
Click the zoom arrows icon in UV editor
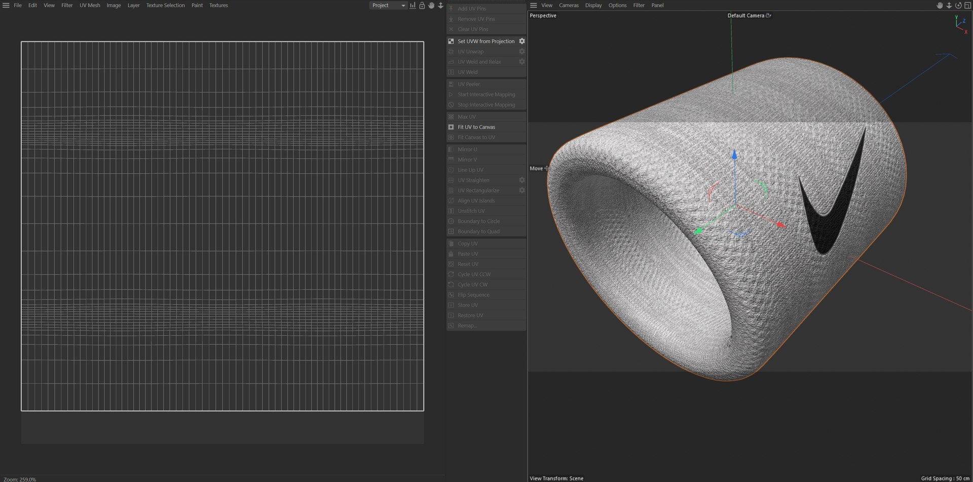pos(440,5)
